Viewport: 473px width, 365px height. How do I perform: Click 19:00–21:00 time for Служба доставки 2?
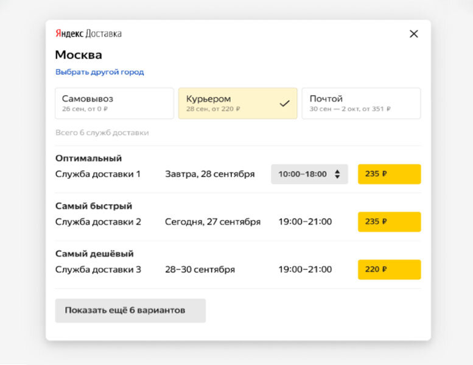(305, 221)
